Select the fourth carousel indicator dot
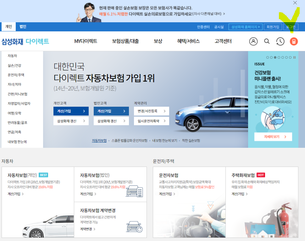305x241 pixels. (279, 57)
